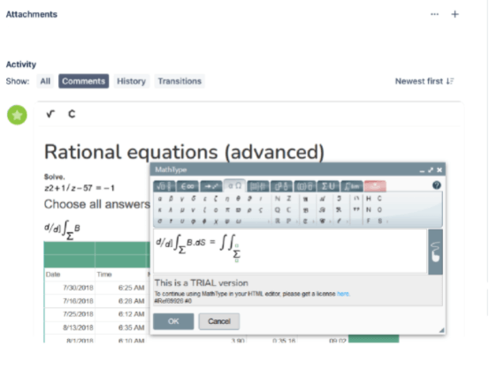Select the '7/30/2018' date cell

[70, 288]
